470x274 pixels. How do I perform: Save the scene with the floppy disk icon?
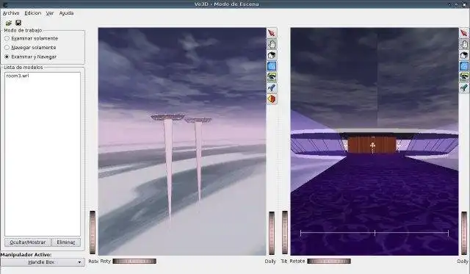pyautogui.click(x=18, y=23)
